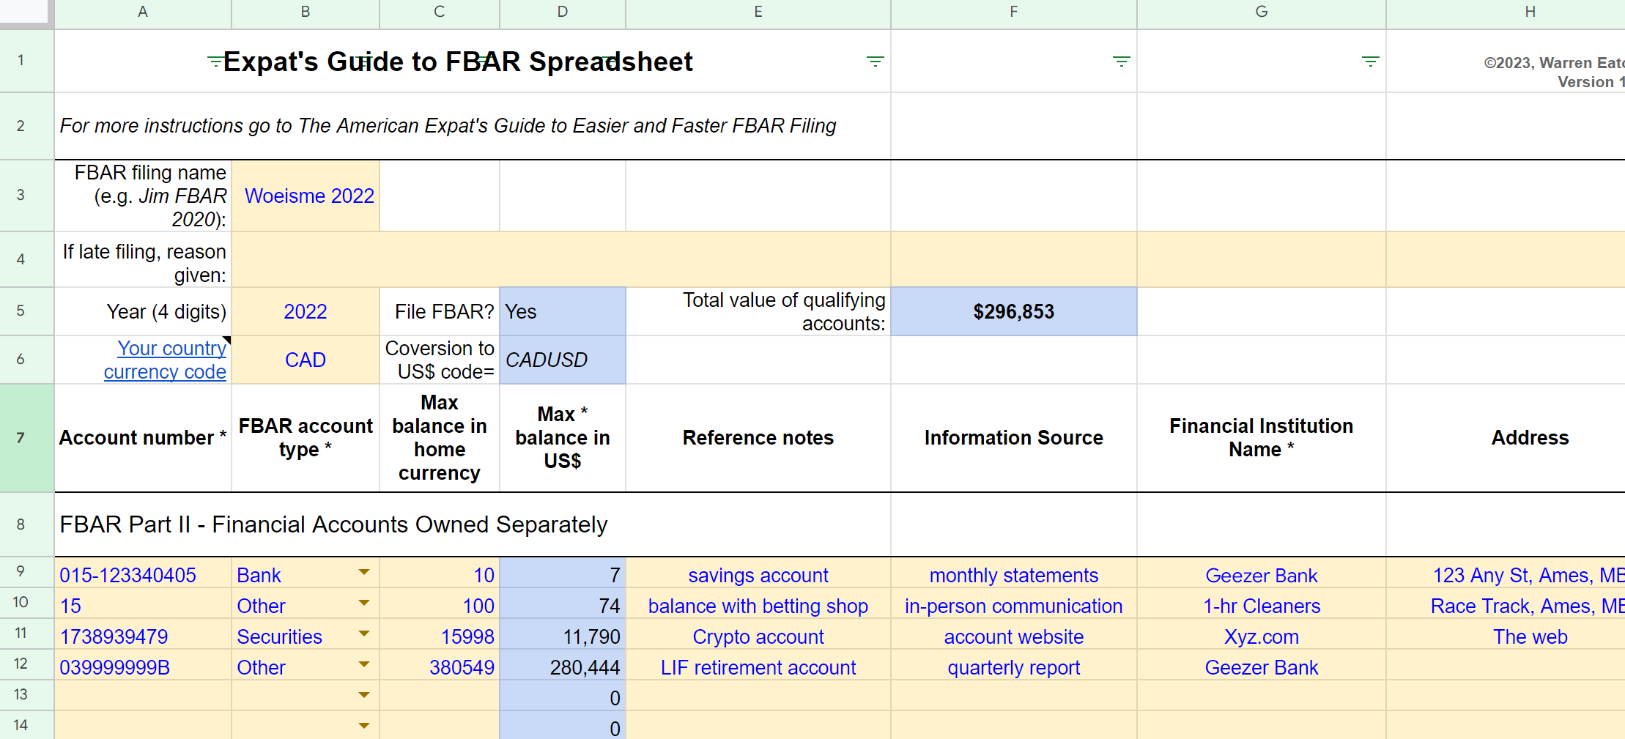
Task: Click the Xyz.com institution name
Action: pyautogui.click(x=1261, y=636)
